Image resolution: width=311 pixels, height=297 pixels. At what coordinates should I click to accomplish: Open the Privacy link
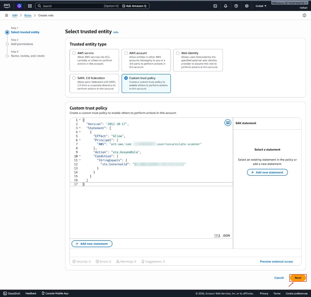point(264,293)
